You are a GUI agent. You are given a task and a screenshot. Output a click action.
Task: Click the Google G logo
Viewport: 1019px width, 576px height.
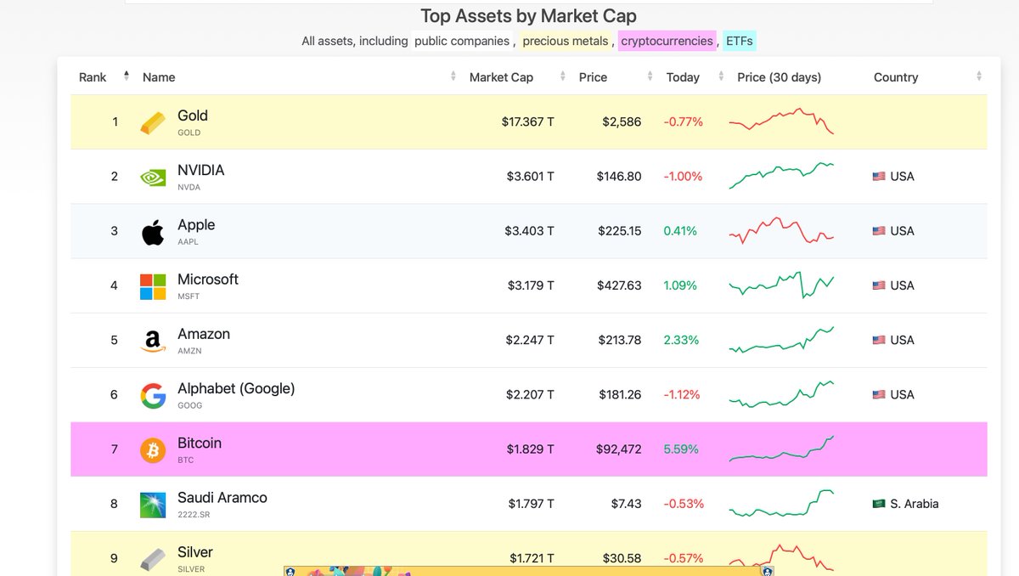tap(153, 394)
